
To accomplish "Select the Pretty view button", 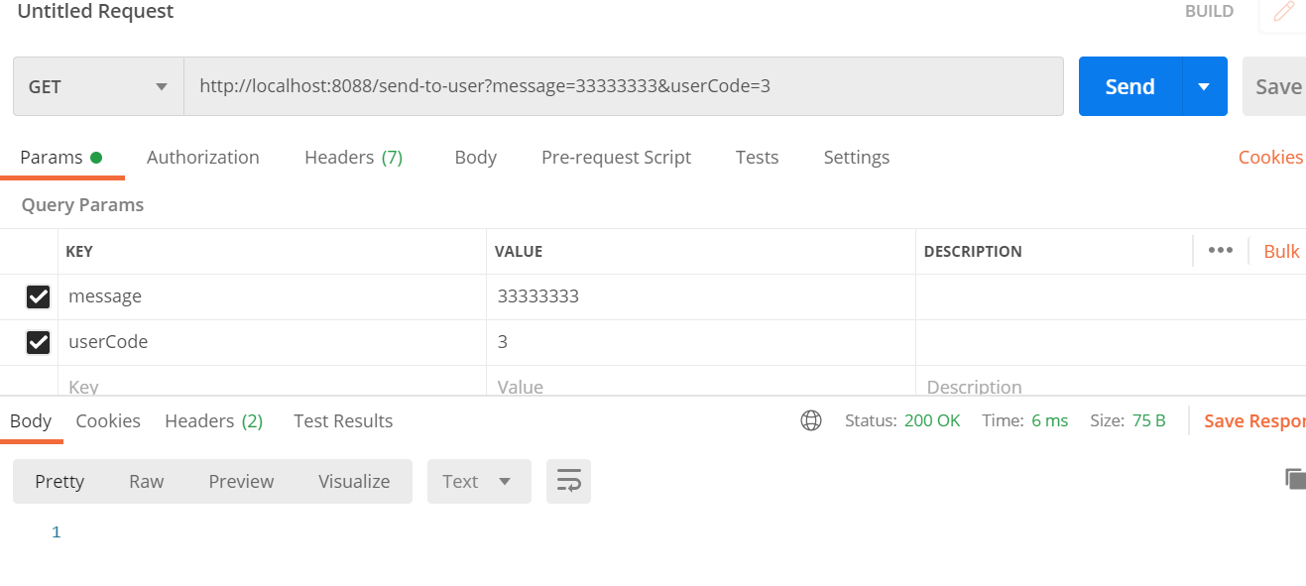I will [x=59, y=481].
